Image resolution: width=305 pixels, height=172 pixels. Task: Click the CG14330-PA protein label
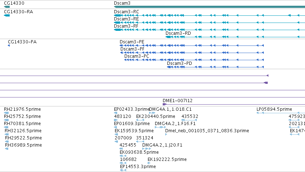click(x=22, y=42)
